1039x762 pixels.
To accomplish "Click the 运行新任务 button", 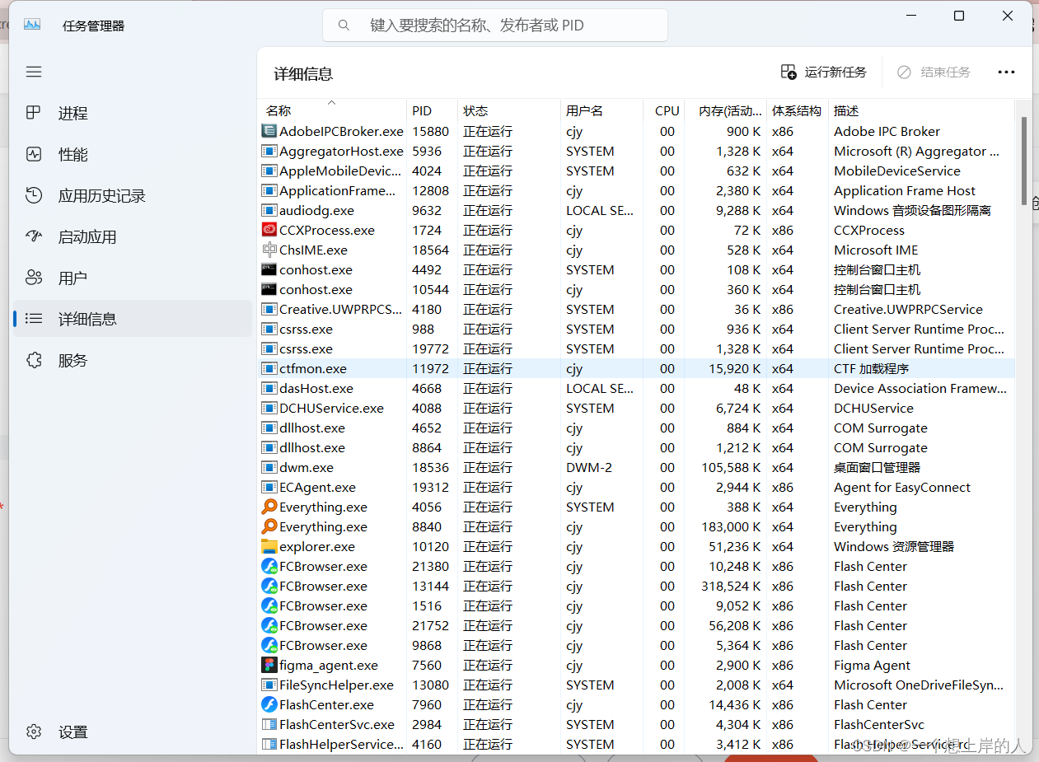I will pyautogui.click(x=823, y=72).
